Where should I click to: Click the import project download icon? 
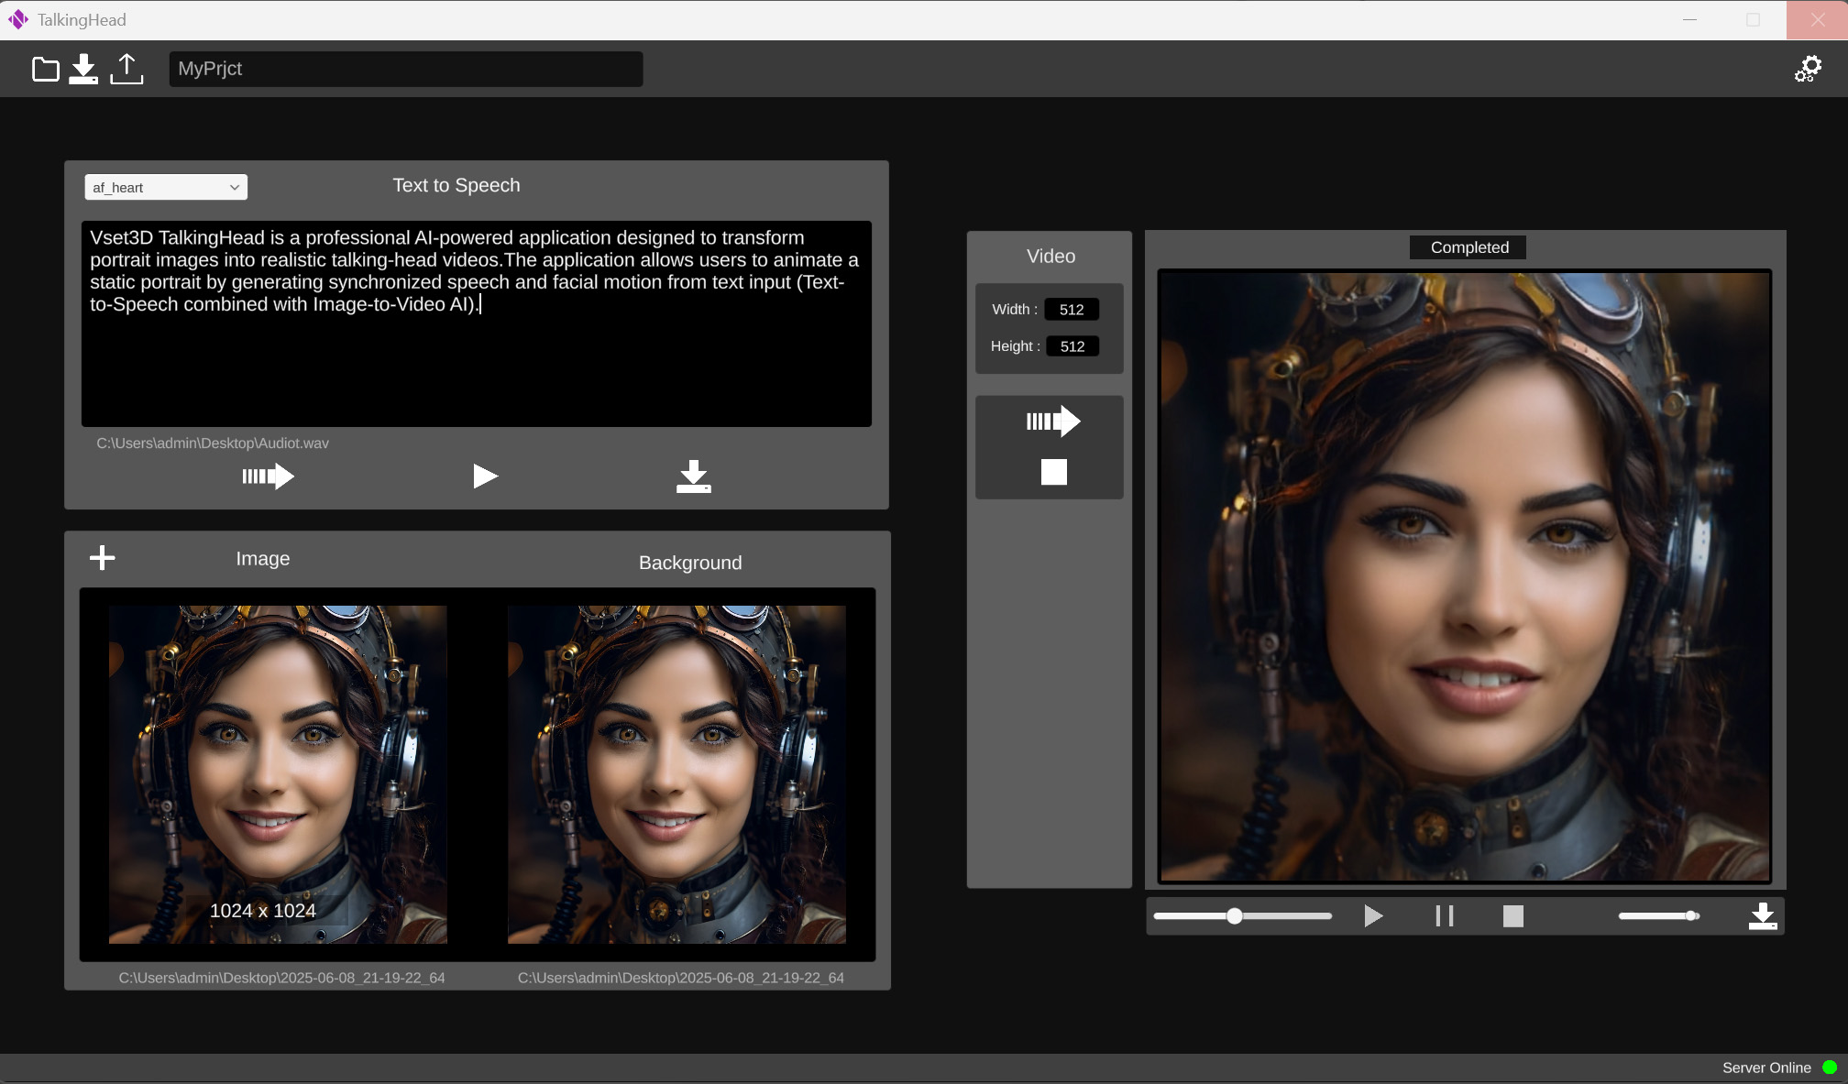tap(83, 70)
